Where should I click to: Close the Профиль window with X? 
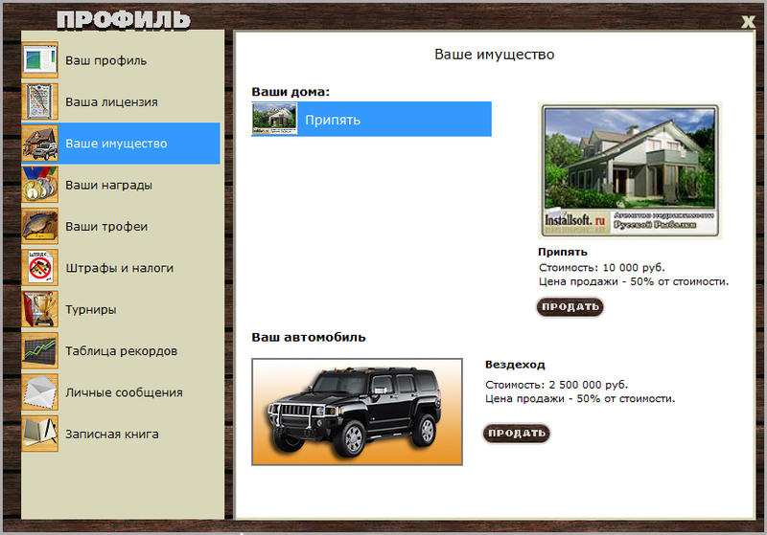(748, 21)
